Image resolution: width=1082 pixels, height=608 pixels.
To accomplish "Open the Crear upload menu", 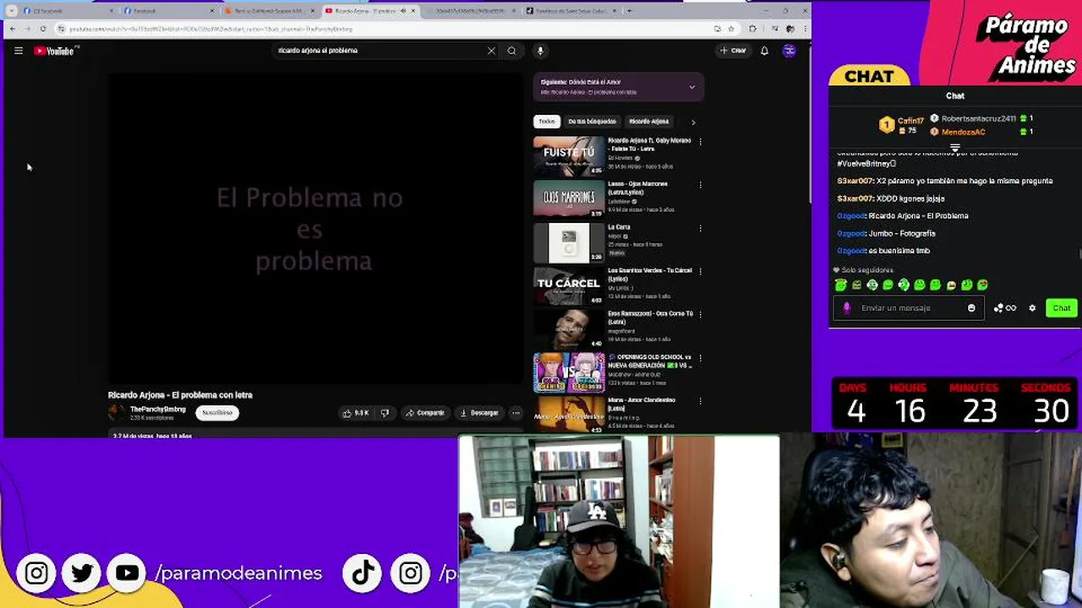I will 733,51.
